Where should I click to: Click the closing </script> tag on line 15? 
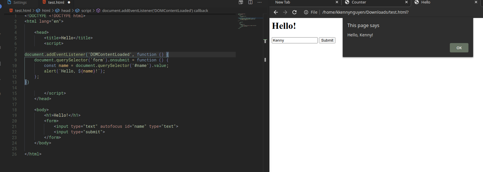pyautogui.click(x=55, y=93)
